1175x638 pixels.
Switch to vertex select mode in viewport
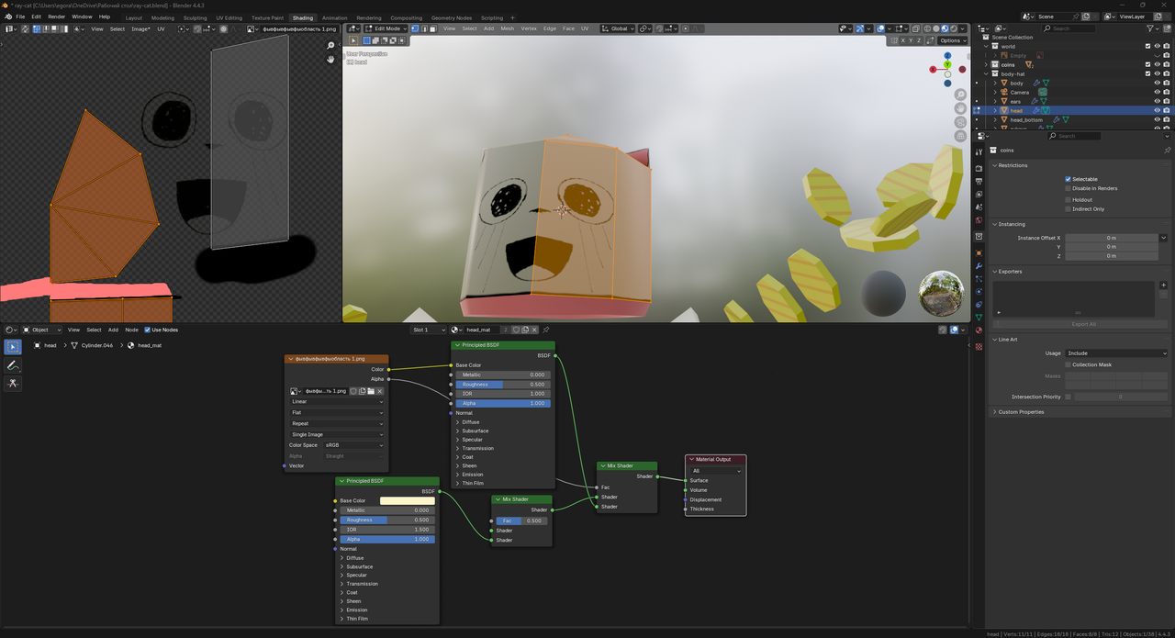click(413, 28)
